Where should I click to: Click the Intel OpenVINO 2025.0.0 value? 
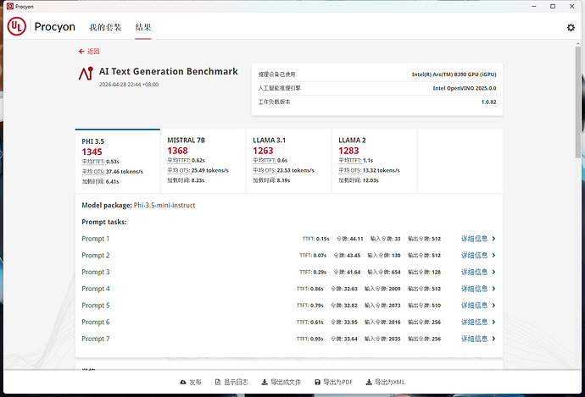(465, 88)
